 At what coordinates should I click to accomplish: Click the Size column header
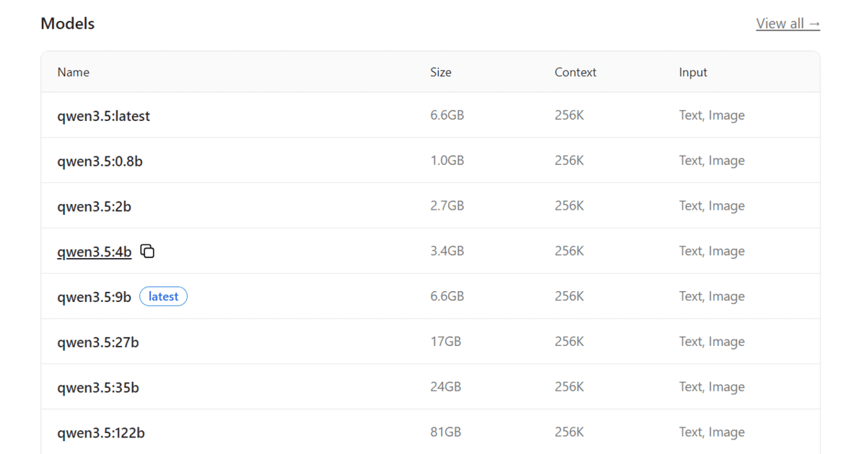tap(440, 72)
